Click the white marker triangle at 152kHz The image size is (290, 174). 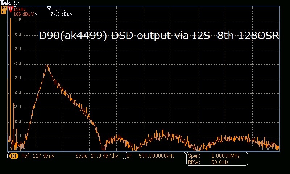pos(49,8)
